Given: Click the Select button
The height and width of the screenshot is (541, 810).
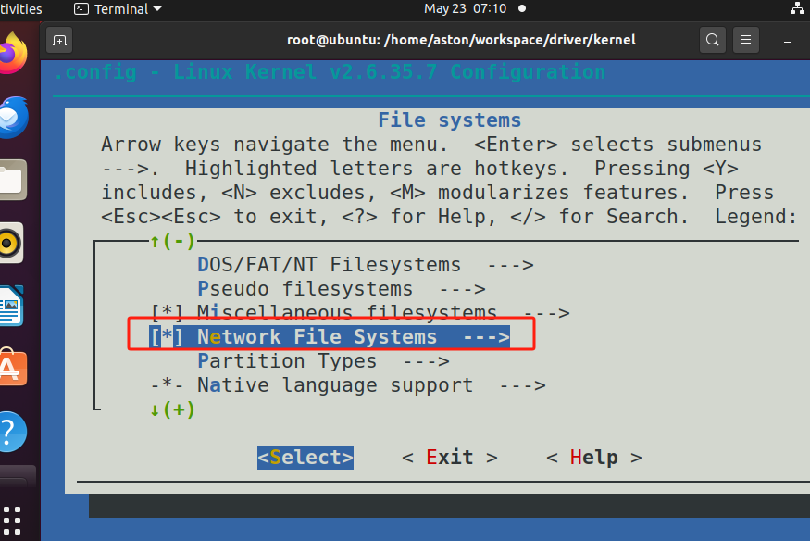Looking at the screenshot, I should [x=305, y=458].
